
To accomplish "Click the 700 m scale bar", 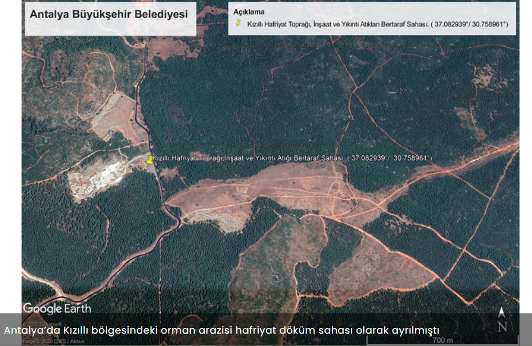I will point(443,340).
